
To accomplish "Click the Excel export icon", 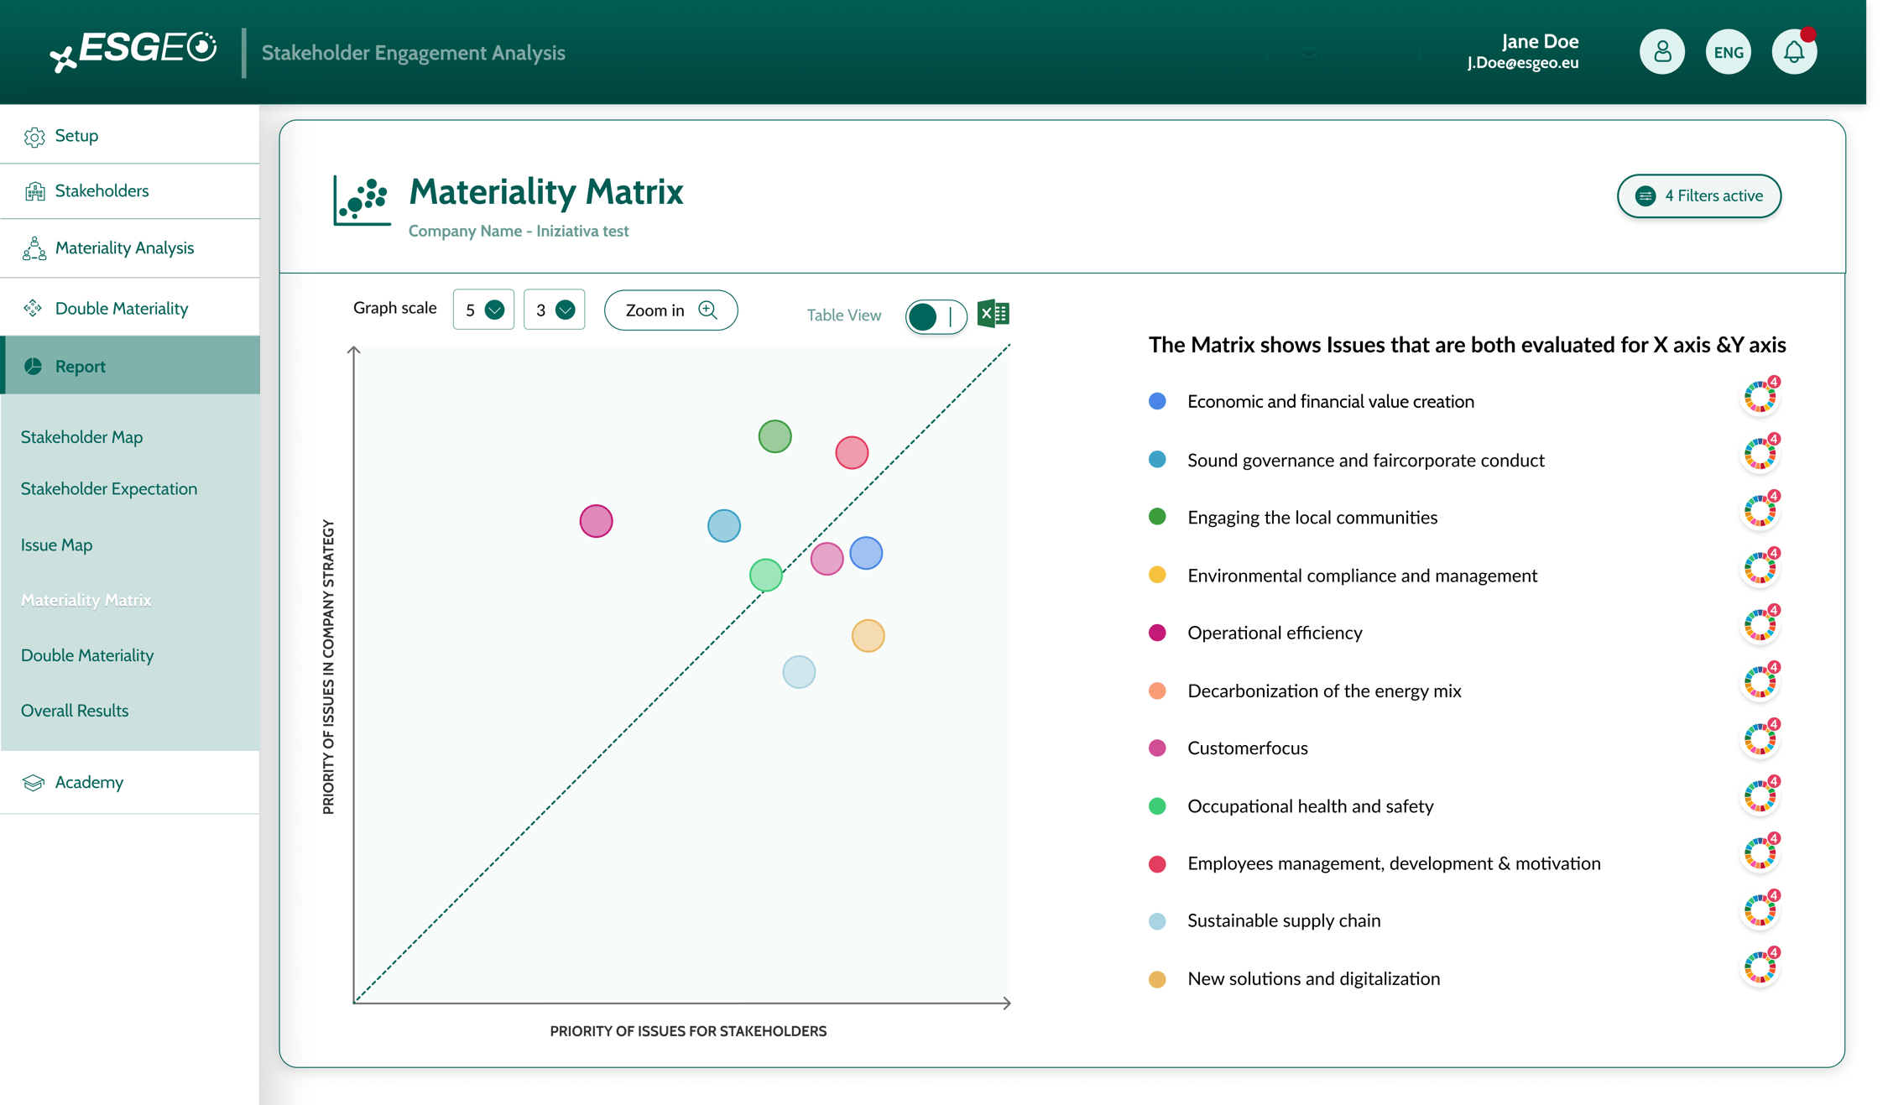I will [x=994, y=314].
